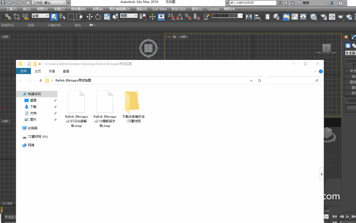356x223 pixels.
Task: Open the 渲染(R) menu
Action: point(141,9)
